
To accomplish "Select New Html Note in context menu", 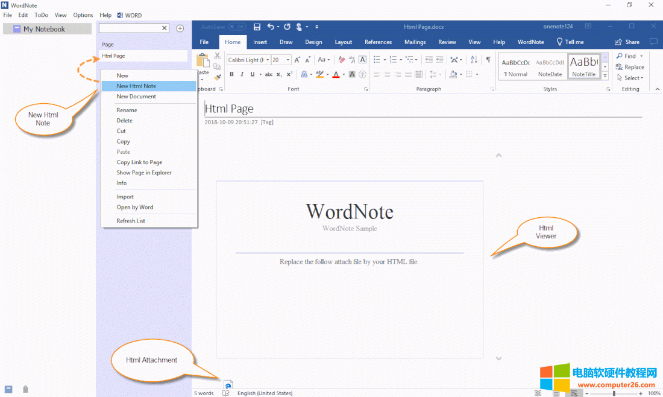I will coord(137,86).
